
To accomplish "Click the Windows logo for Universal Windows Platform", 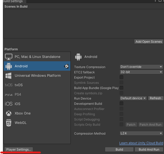I will point(8,76).
